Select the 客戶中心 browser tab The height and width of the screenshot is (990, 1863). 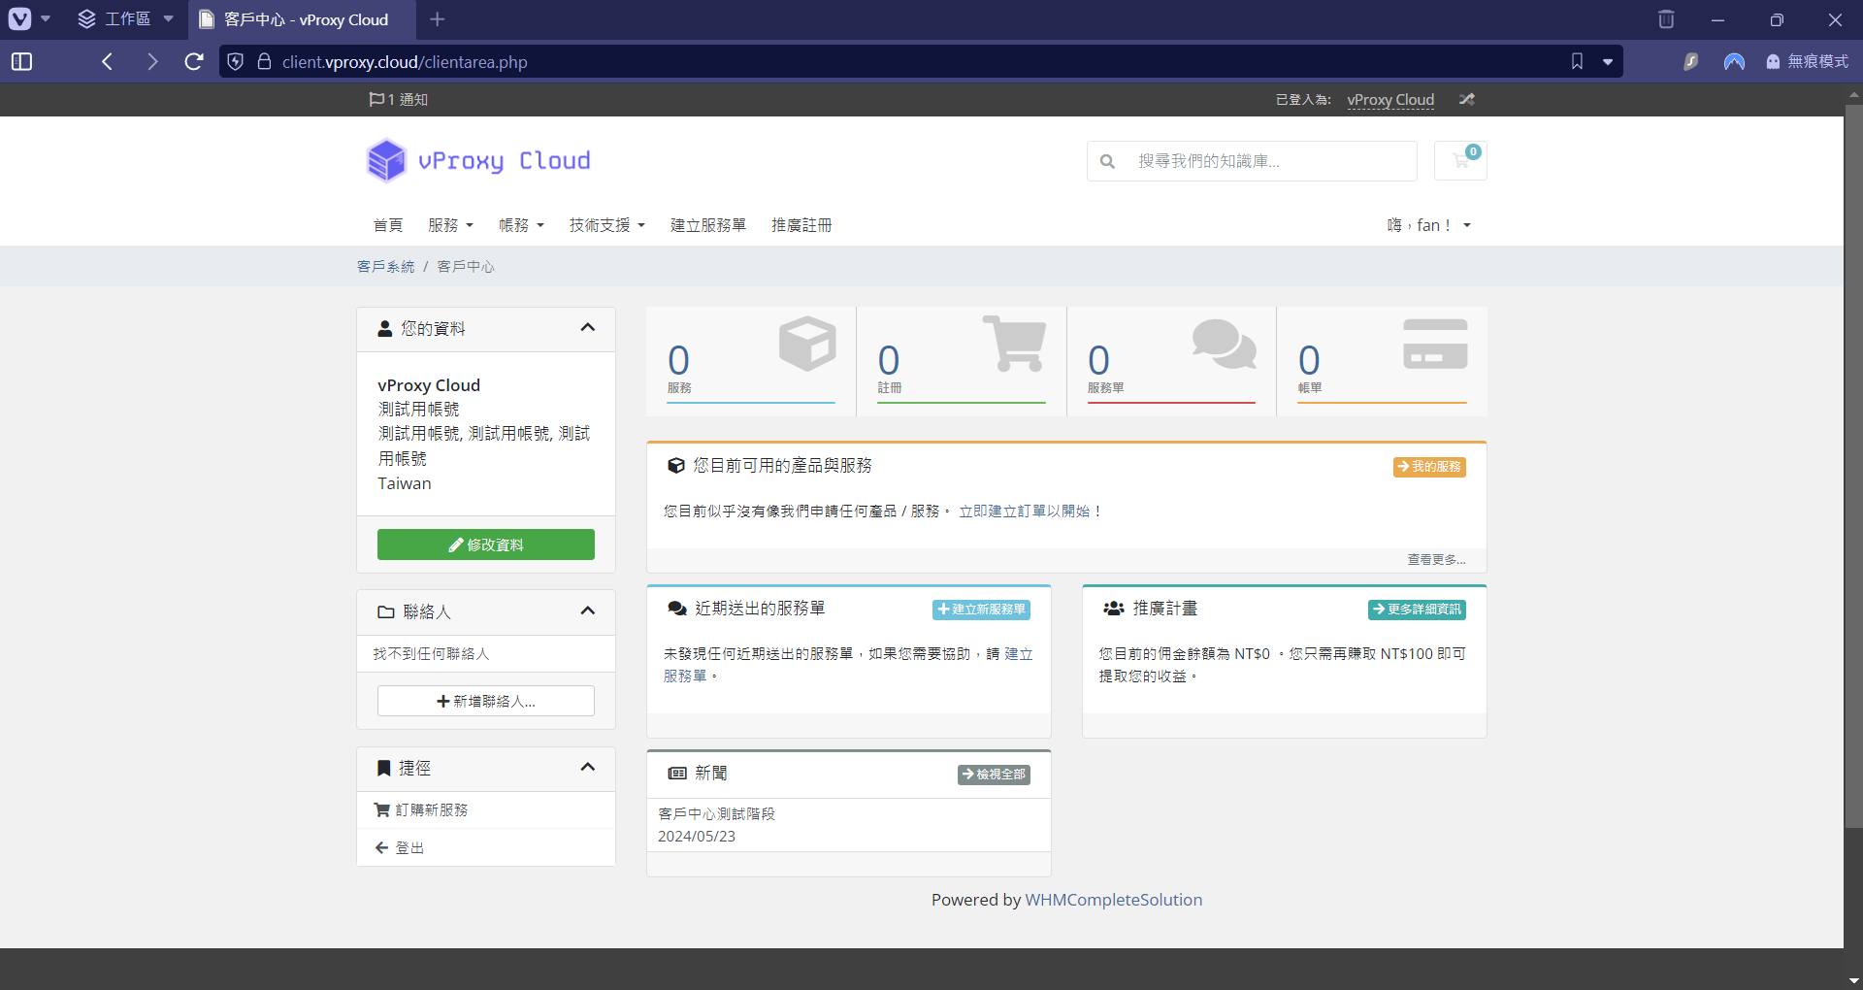click(x=298, y=19)
